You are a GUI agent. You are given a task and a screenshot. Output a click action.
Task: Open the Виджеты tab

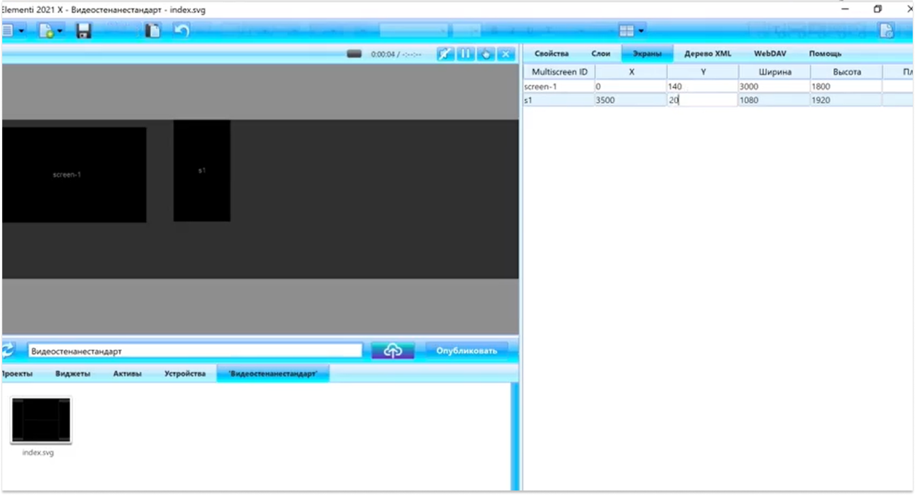pos(72,374)
